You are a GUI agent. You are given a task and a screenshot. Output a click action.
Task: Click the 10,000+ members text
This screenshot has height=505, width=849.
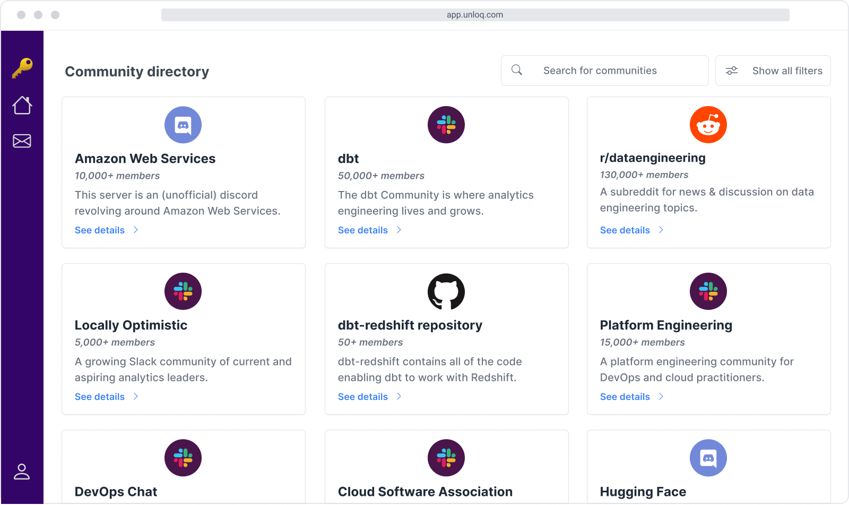(117, 176)
